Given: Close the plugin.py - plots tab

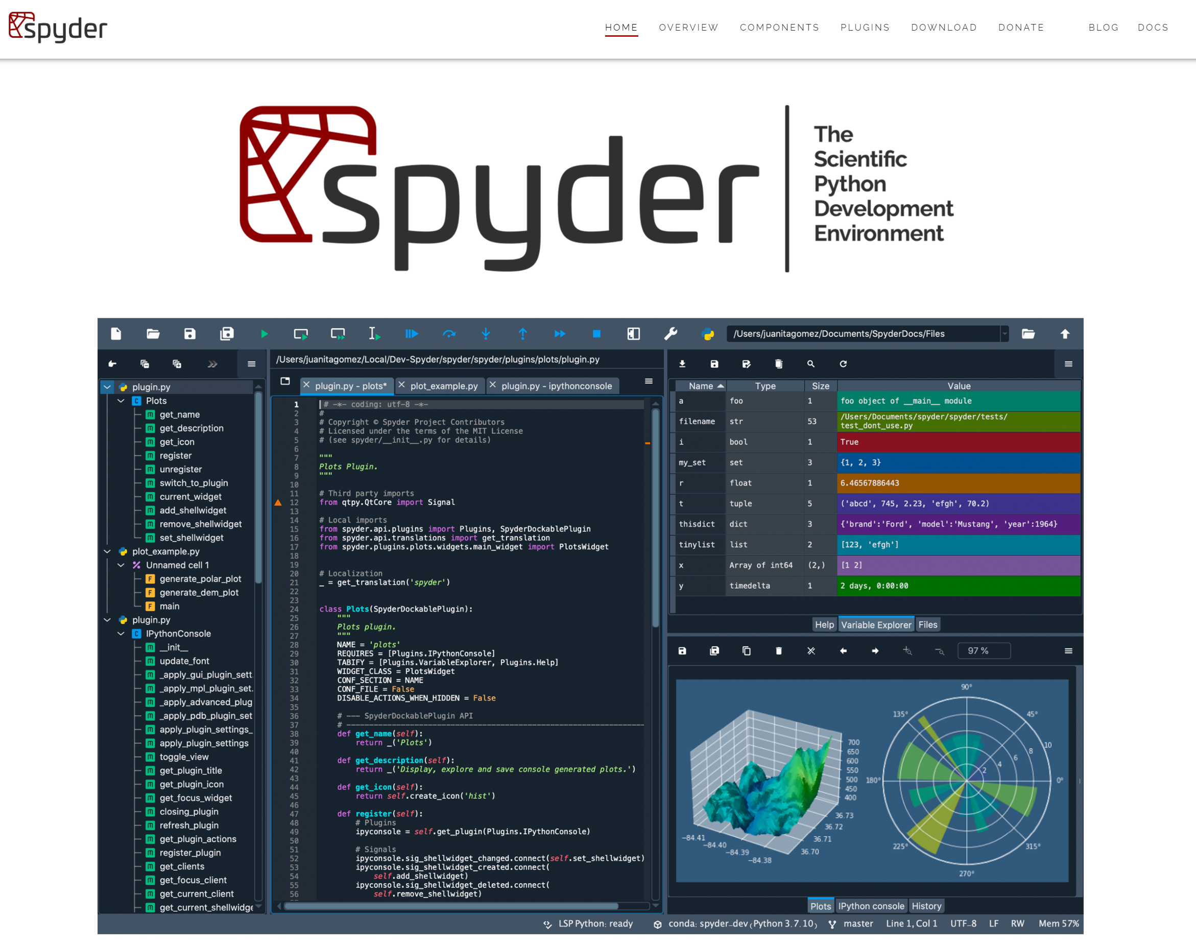Looking at the screenshot, I should click(x=306, y=385).
